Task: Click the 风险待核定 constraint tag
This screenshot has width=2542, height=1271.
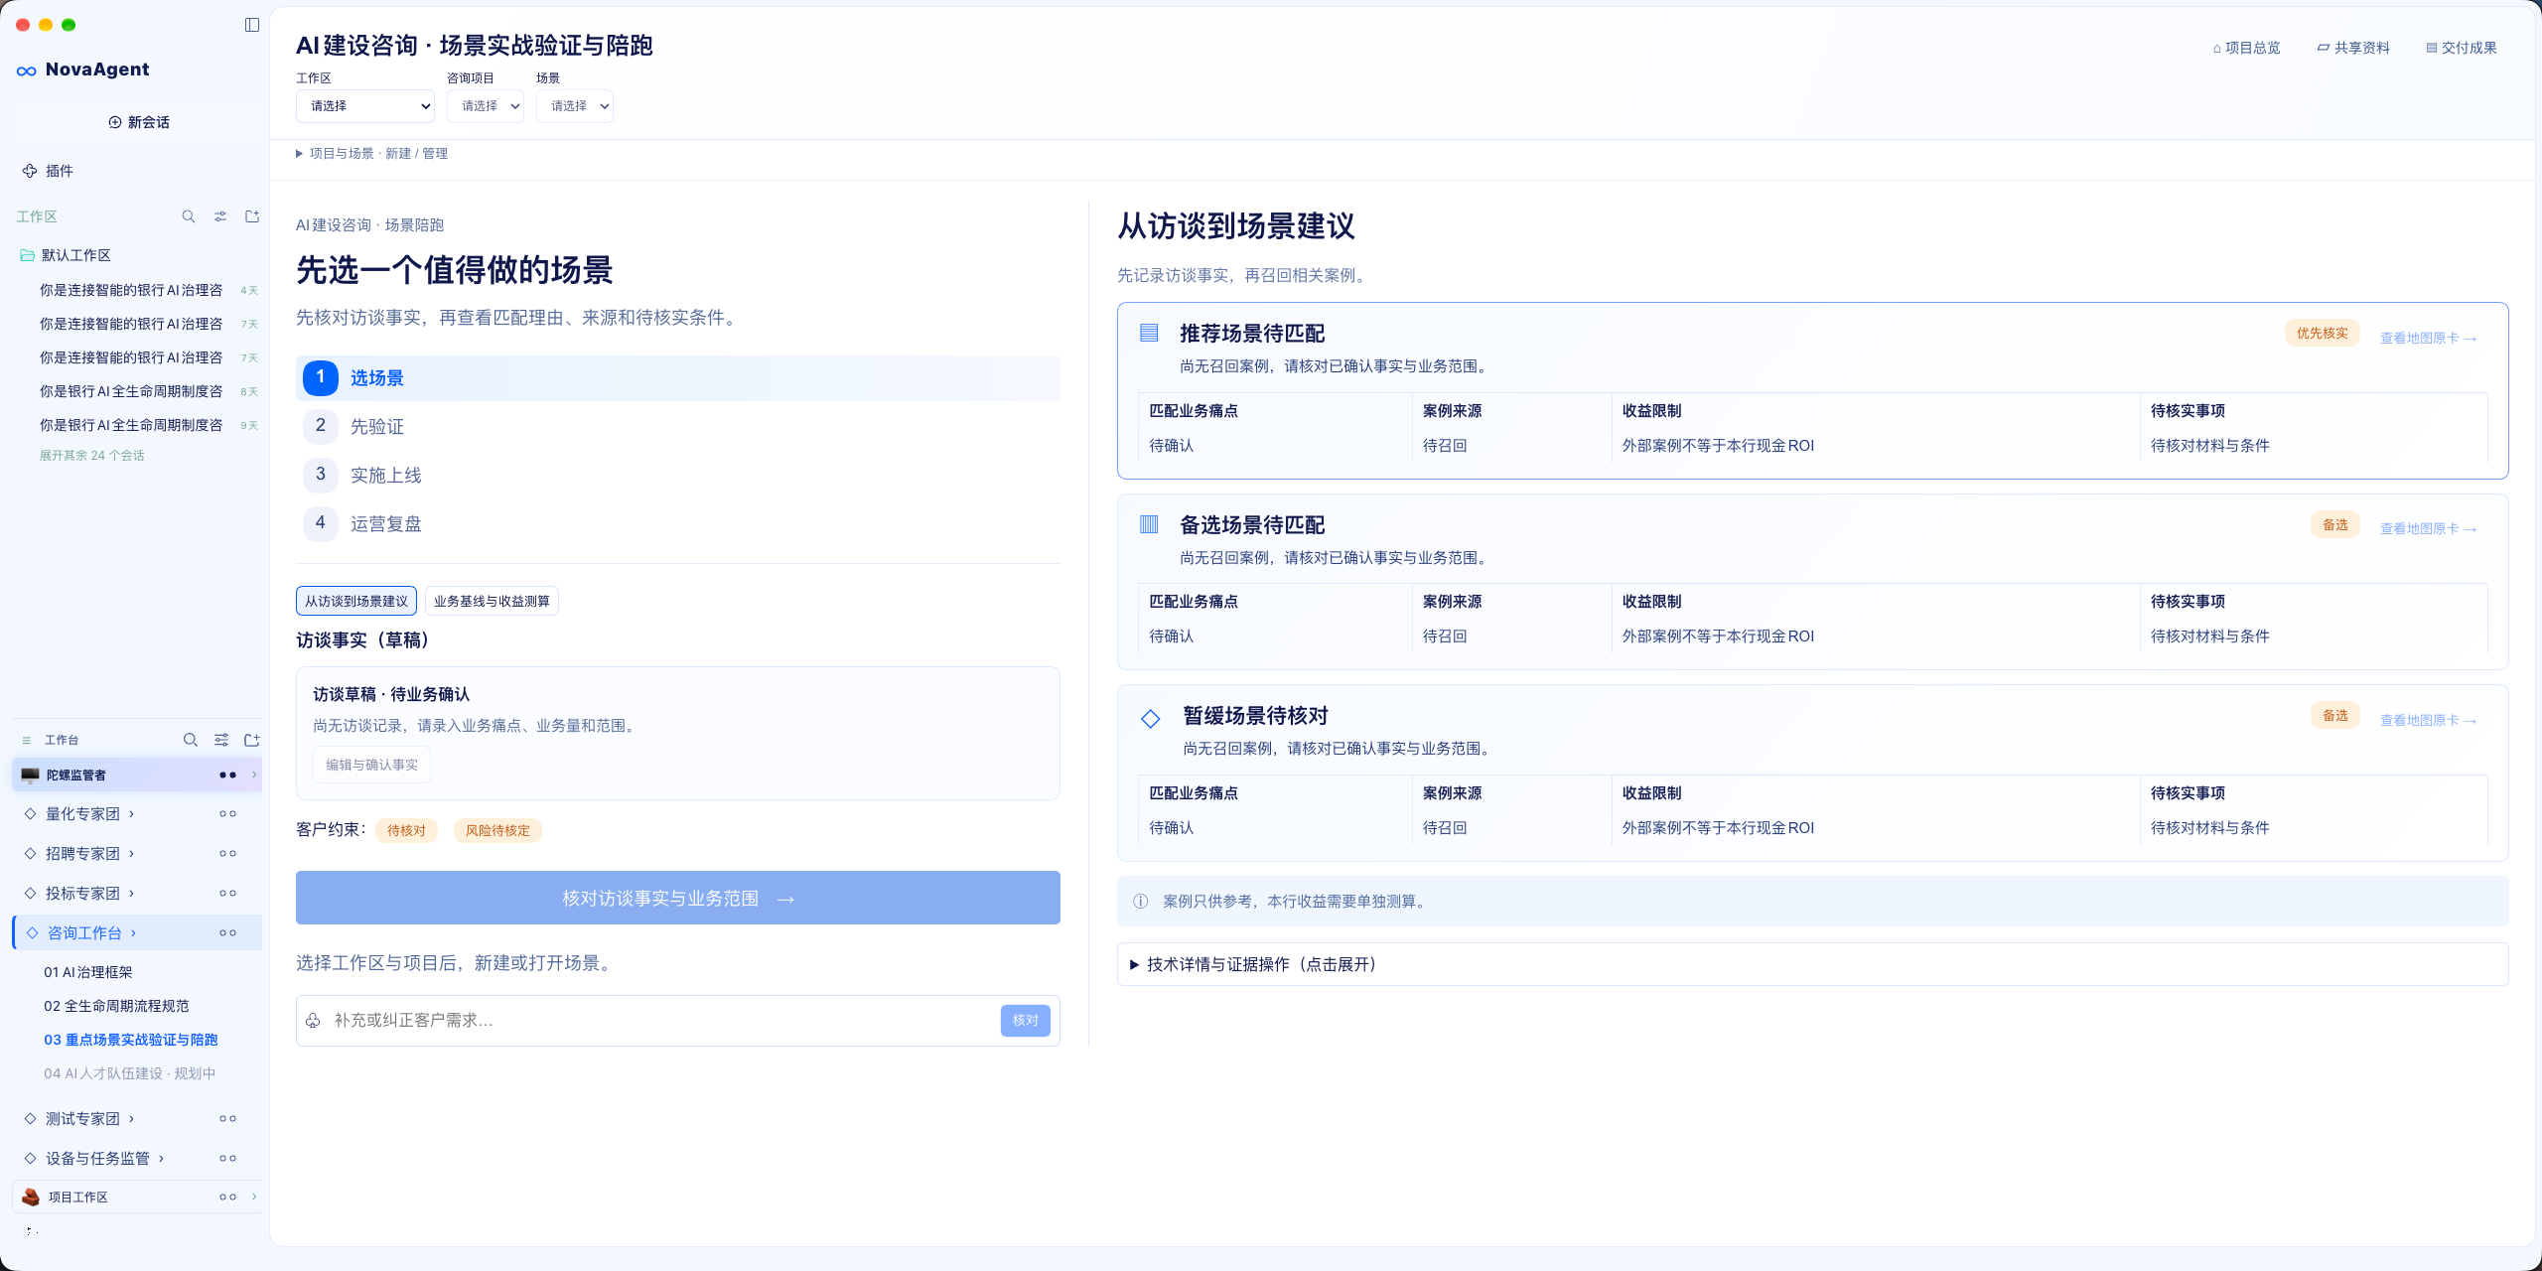Action: (497, 830)
